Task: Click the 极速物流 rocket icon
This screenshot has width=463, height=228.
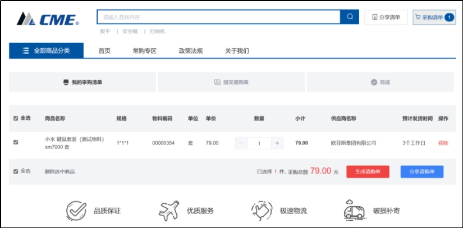Action: point(262,211)
